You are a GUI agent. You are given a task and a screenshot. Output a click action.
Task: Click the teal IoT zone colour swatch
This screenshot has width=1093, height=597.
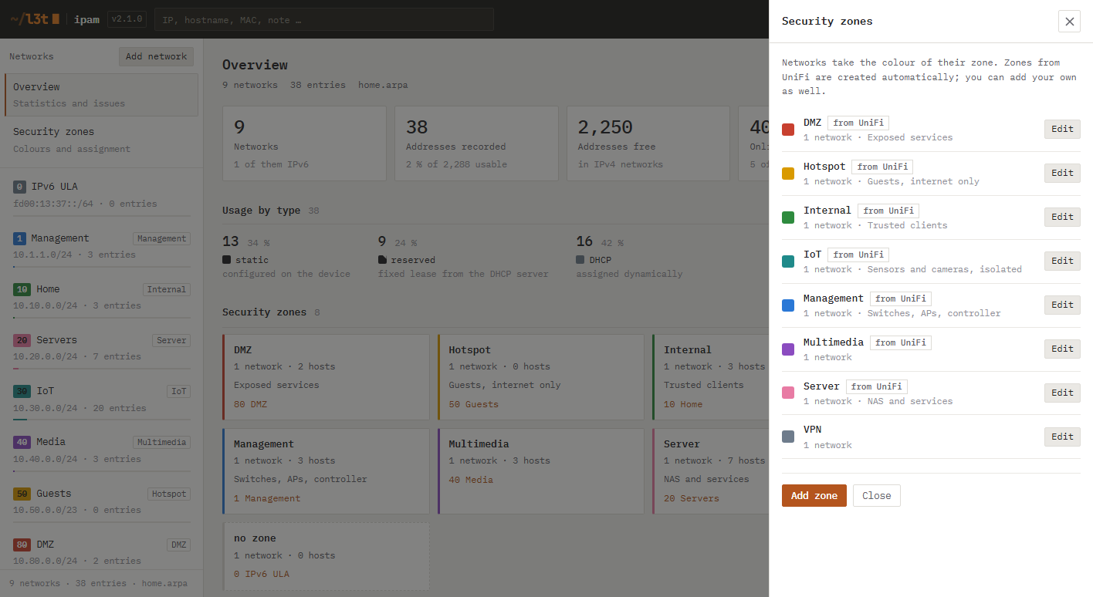click(x=788, y=261)
